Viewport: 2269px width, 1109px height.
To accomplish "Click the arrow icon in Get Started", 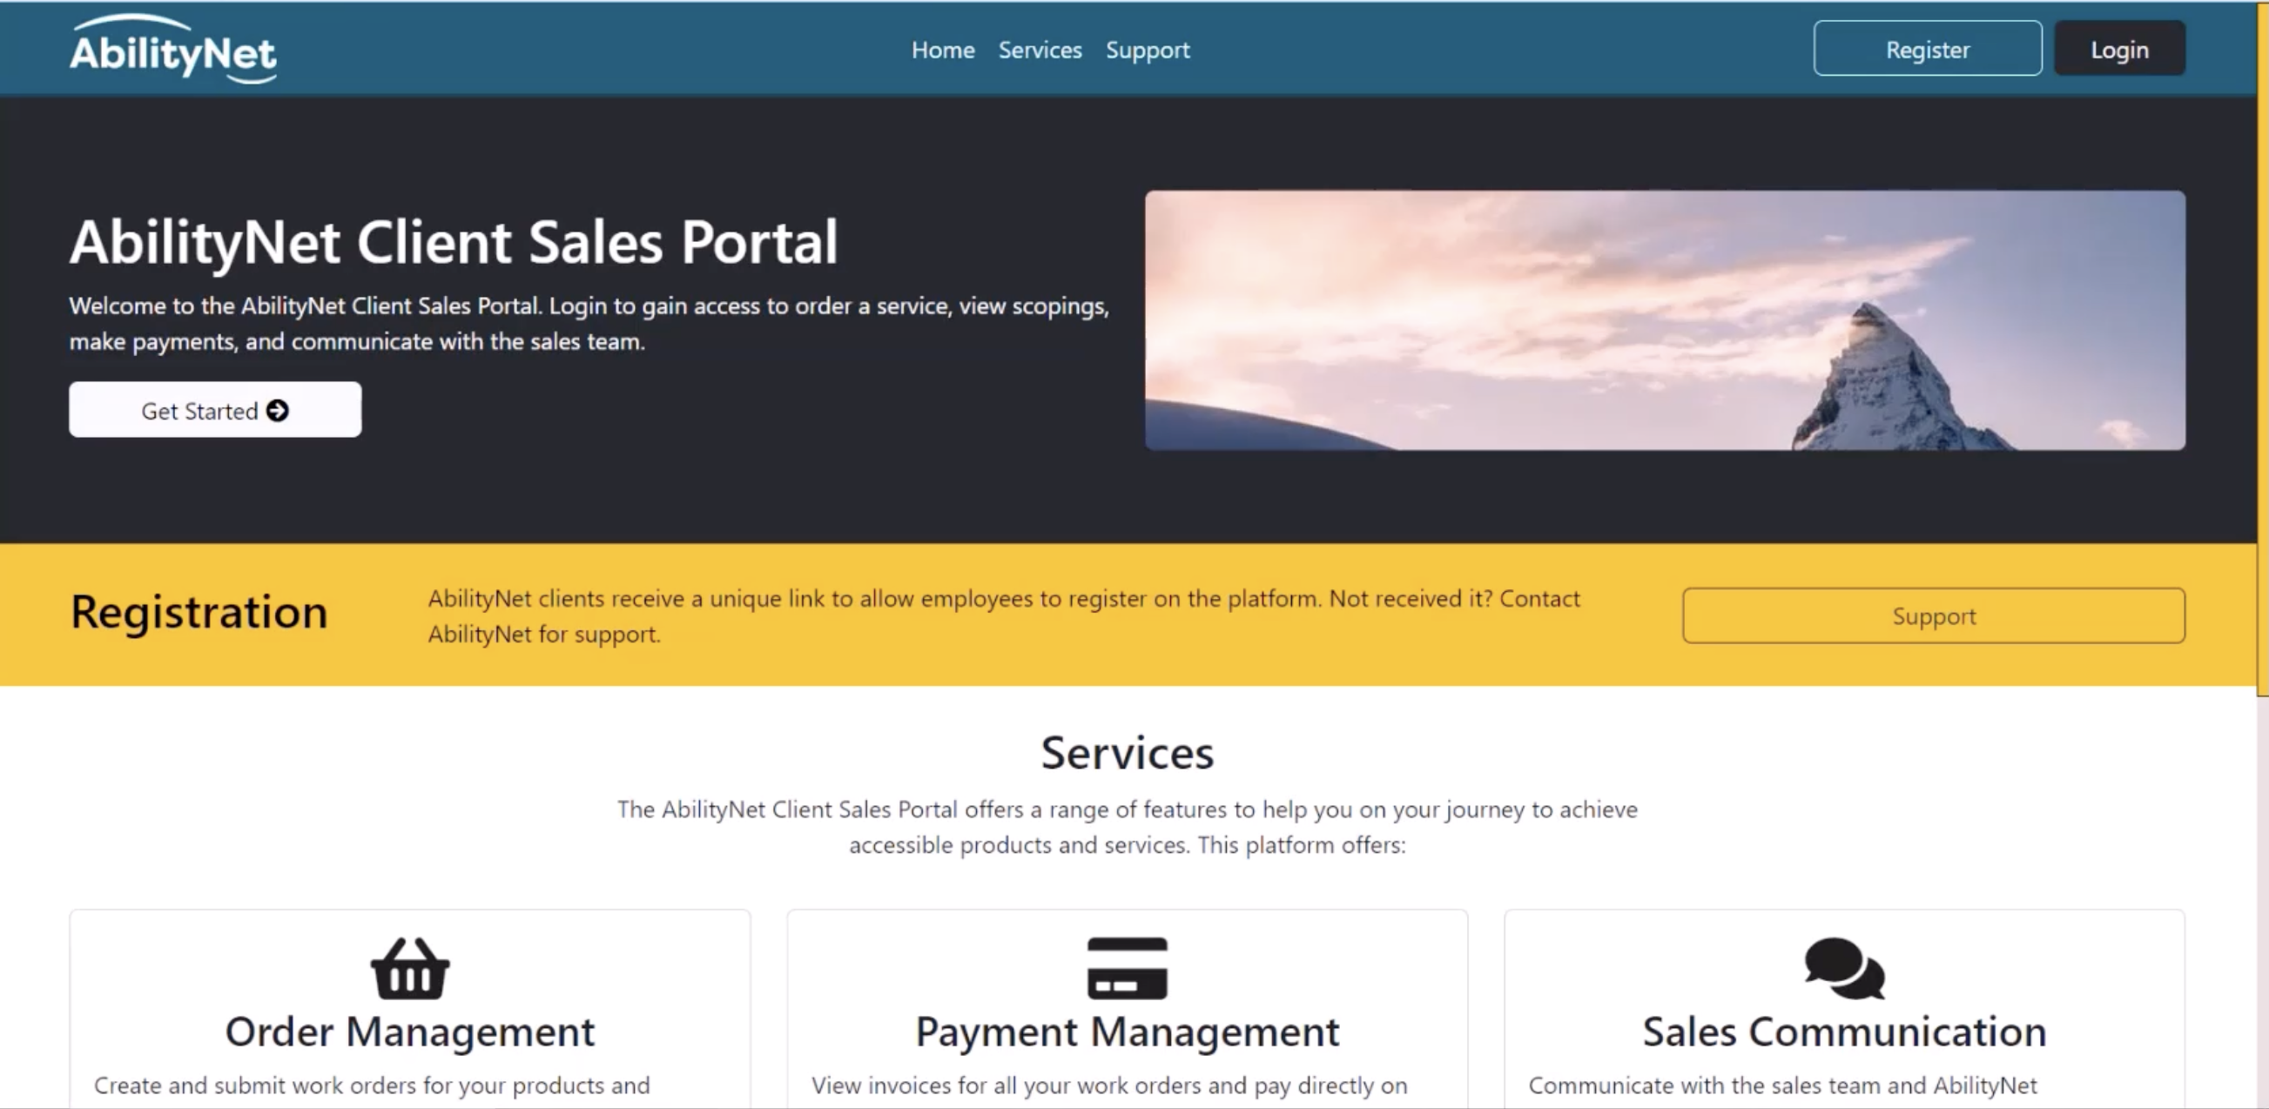I will 278,411.
